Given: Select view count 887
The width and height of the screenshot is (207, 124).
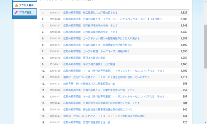Looking at the screenshot, I should [x=185, y=96].
